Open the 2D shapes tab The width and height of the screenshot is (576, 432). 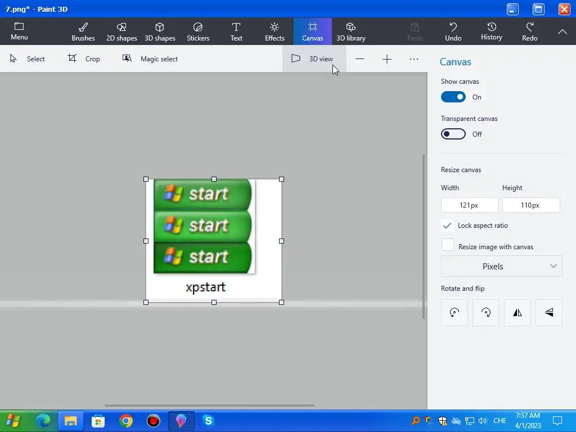[x=121, y=31]
